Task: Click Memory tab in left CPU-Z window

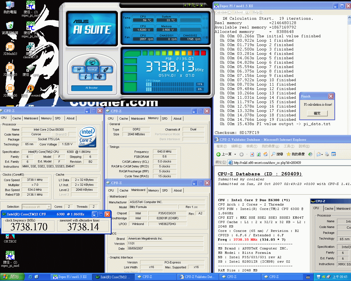Action: [x=46, y=118]
